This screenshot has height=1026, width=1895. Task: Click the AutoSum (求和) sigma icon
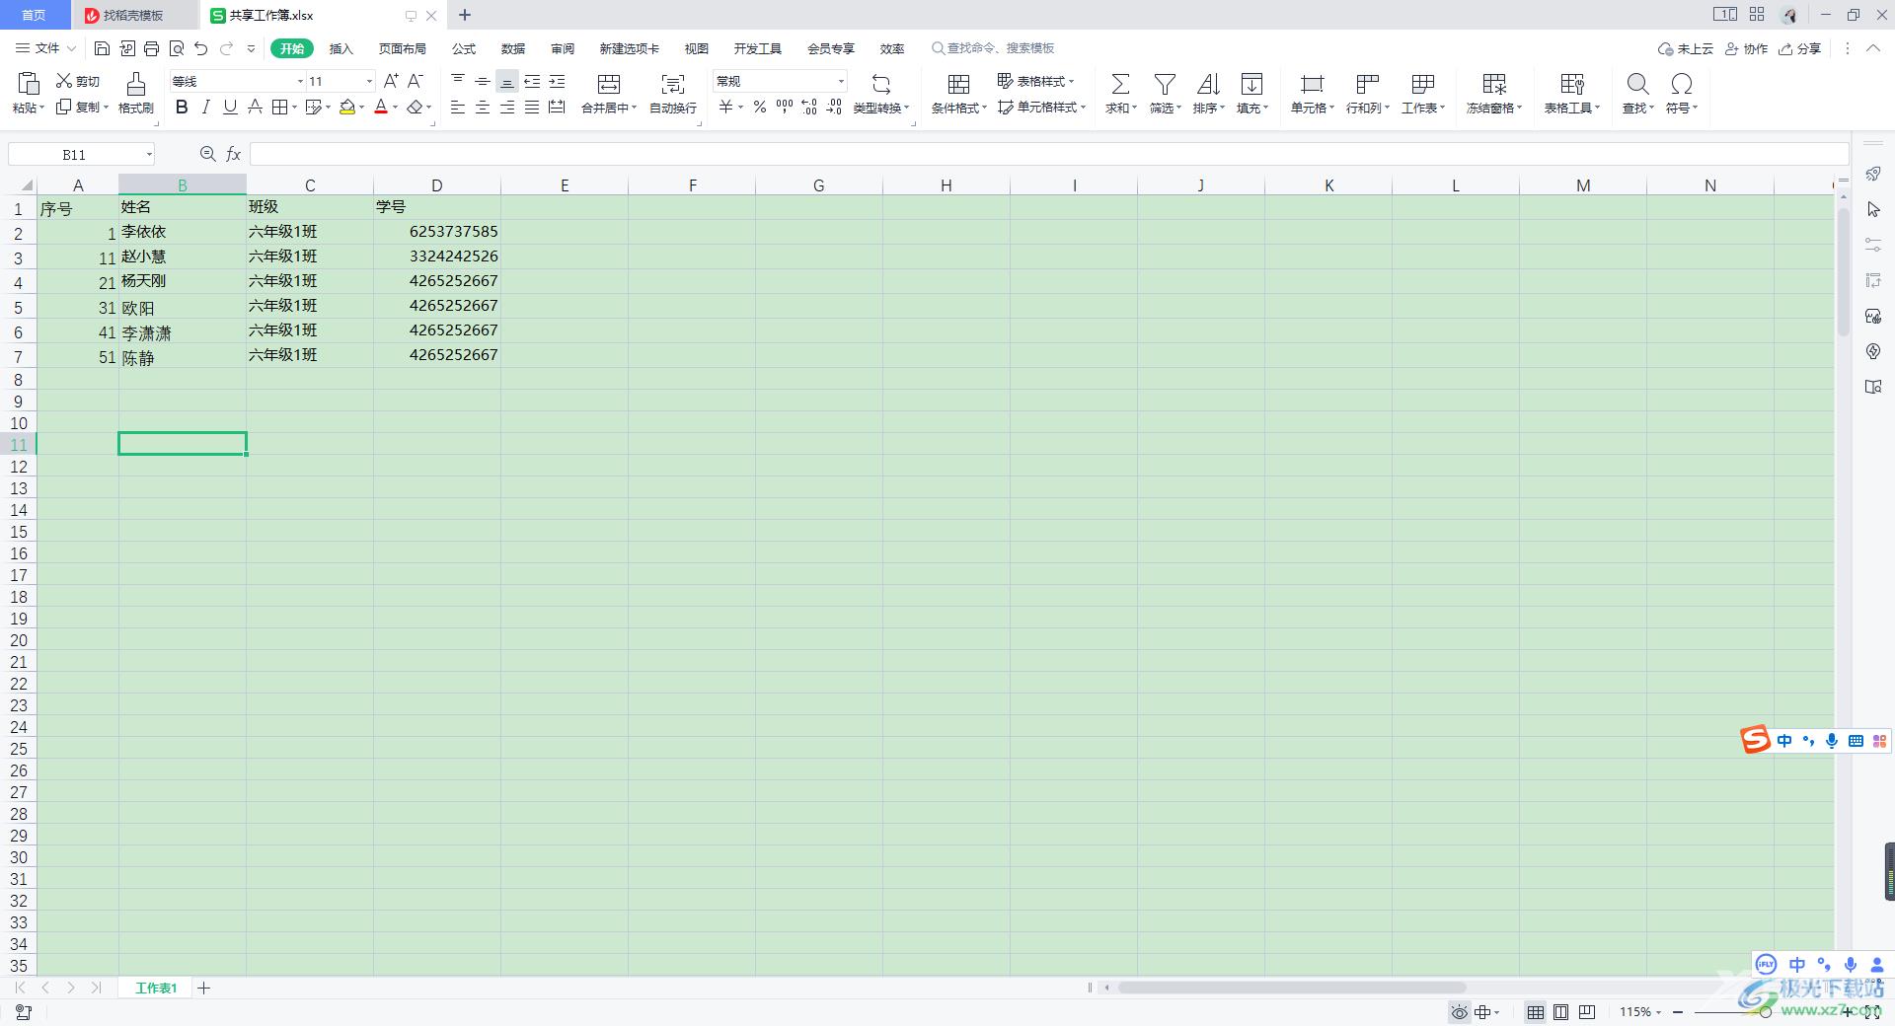tap(1120, 84)
